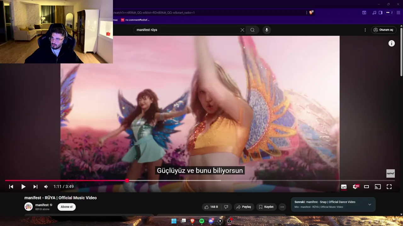Open more actions ellipsis under the video
403x226 pixels.
click(282, 207)
